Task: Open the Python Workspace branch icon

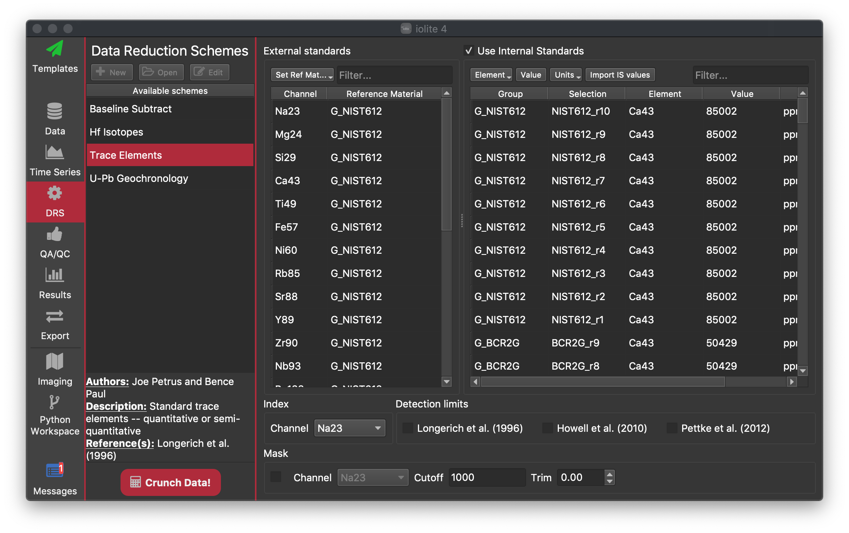Action: [54, 402]
